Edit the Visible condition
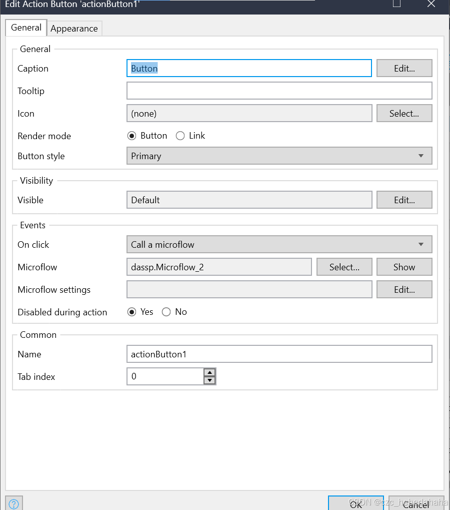450x510 pixels. [404, 200]
